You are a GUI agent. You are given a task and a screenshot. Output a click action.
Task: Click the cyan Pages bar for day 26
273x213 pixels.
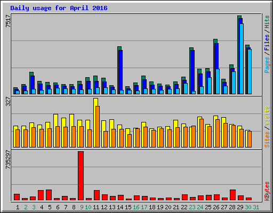(x=218, y=81)
